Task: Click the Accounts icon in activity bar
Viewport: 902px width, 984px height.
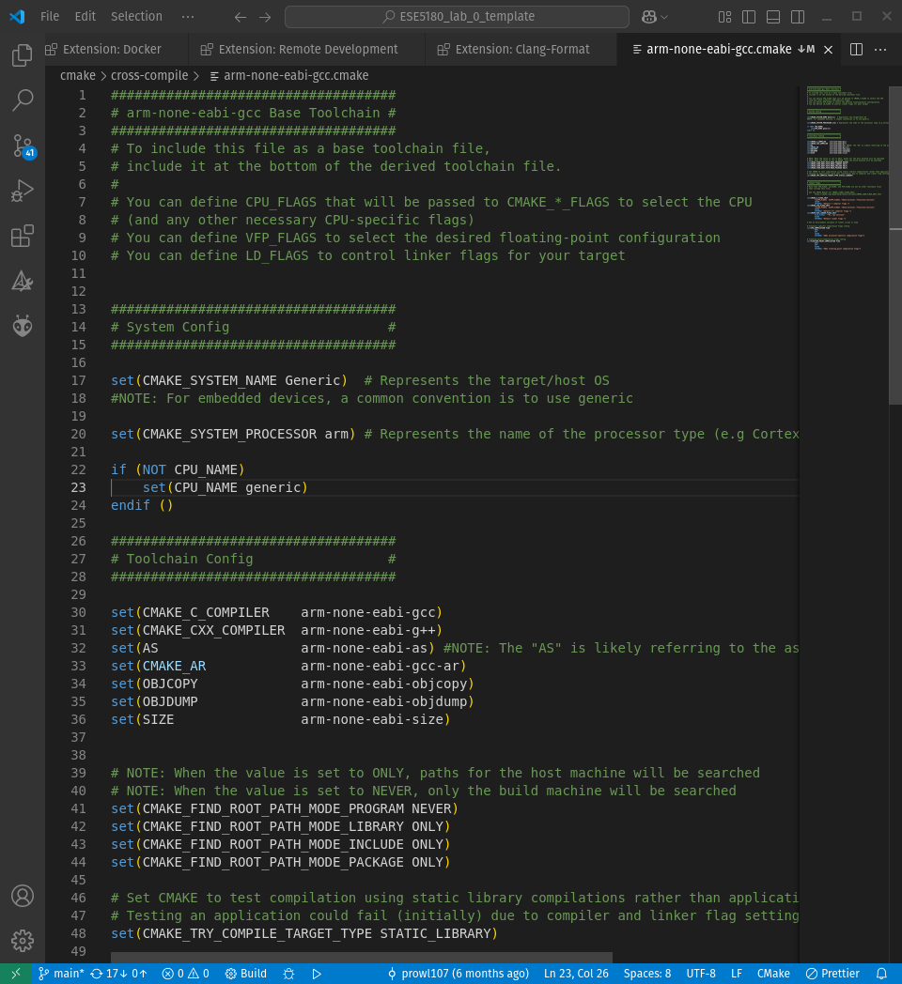Action: (x=23, y=895)
